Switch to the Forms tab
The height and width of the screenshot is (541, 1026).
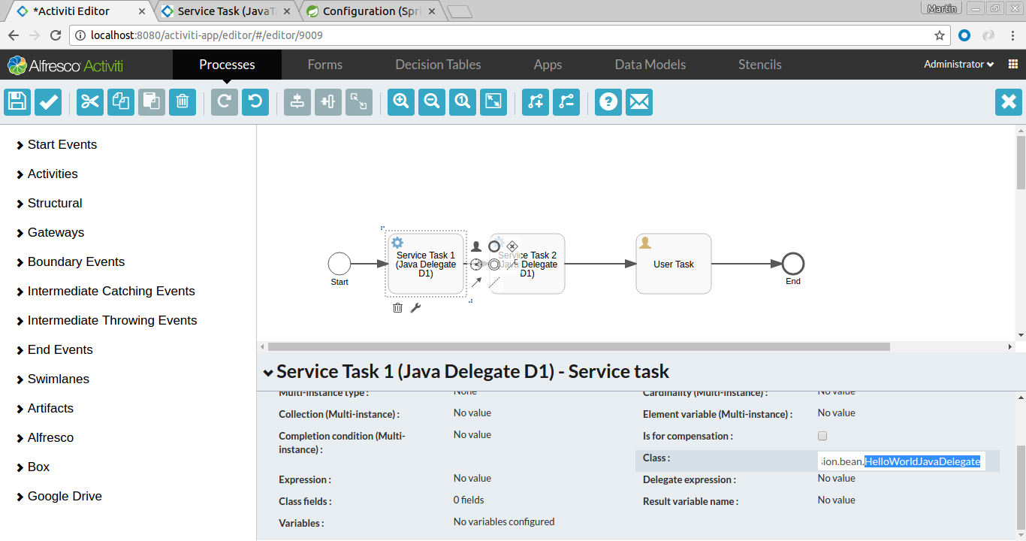(324, 65)
